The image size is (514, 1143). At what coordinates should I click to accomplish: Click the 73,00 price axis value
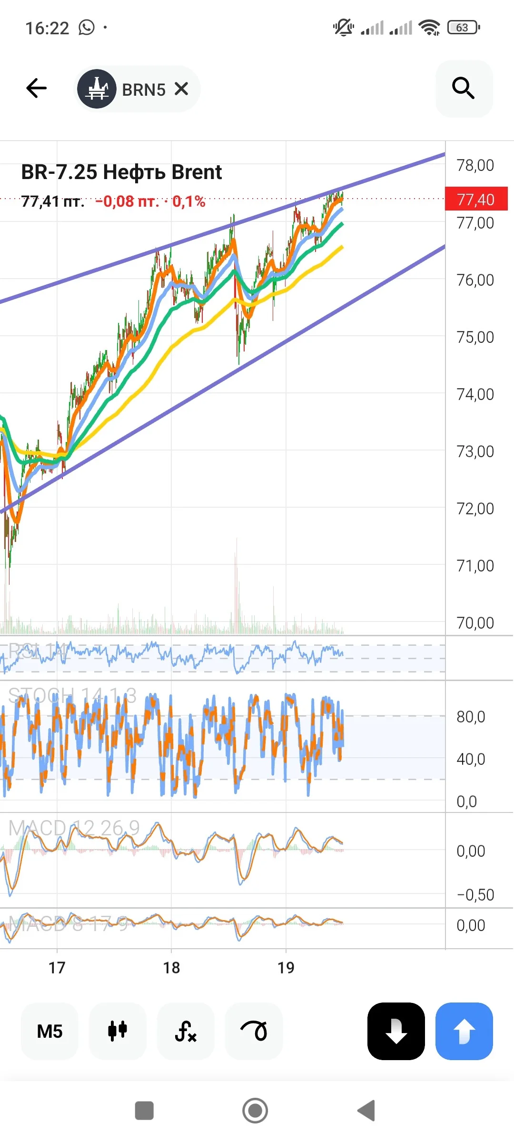point(475,451)
